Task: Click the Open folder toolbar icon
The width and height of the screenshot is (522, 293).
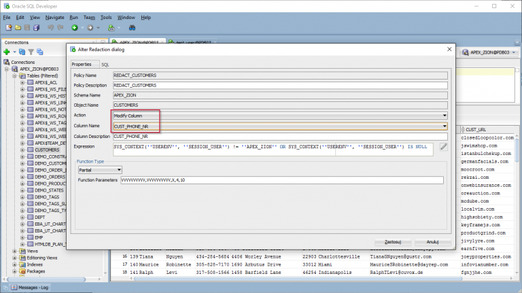Action: point(17,27)
